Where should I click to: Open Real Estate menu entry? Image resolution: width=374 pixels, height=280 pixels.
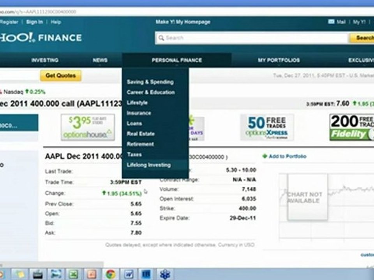coord(141,134)
